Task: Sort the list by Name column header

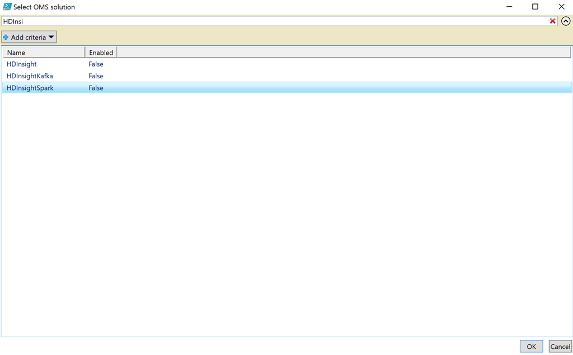Action: pos(44,53)
